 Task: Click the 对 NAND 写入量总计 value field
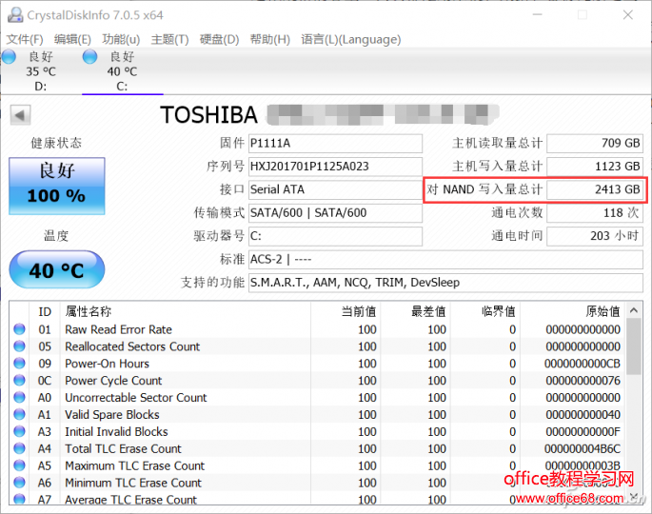click(595, 190)
